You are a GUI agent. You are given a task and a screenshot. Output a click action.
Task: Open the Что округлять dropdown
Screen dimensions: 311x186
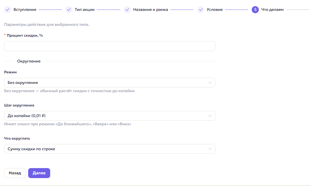point(110,149)
